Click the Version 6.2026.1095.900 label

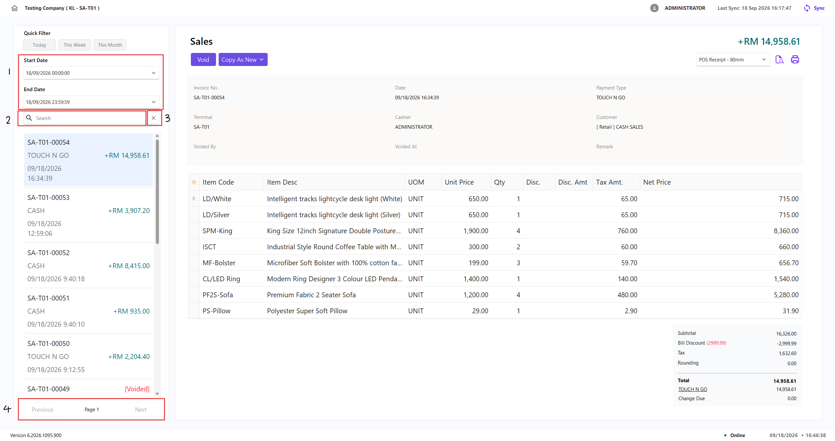36,435
